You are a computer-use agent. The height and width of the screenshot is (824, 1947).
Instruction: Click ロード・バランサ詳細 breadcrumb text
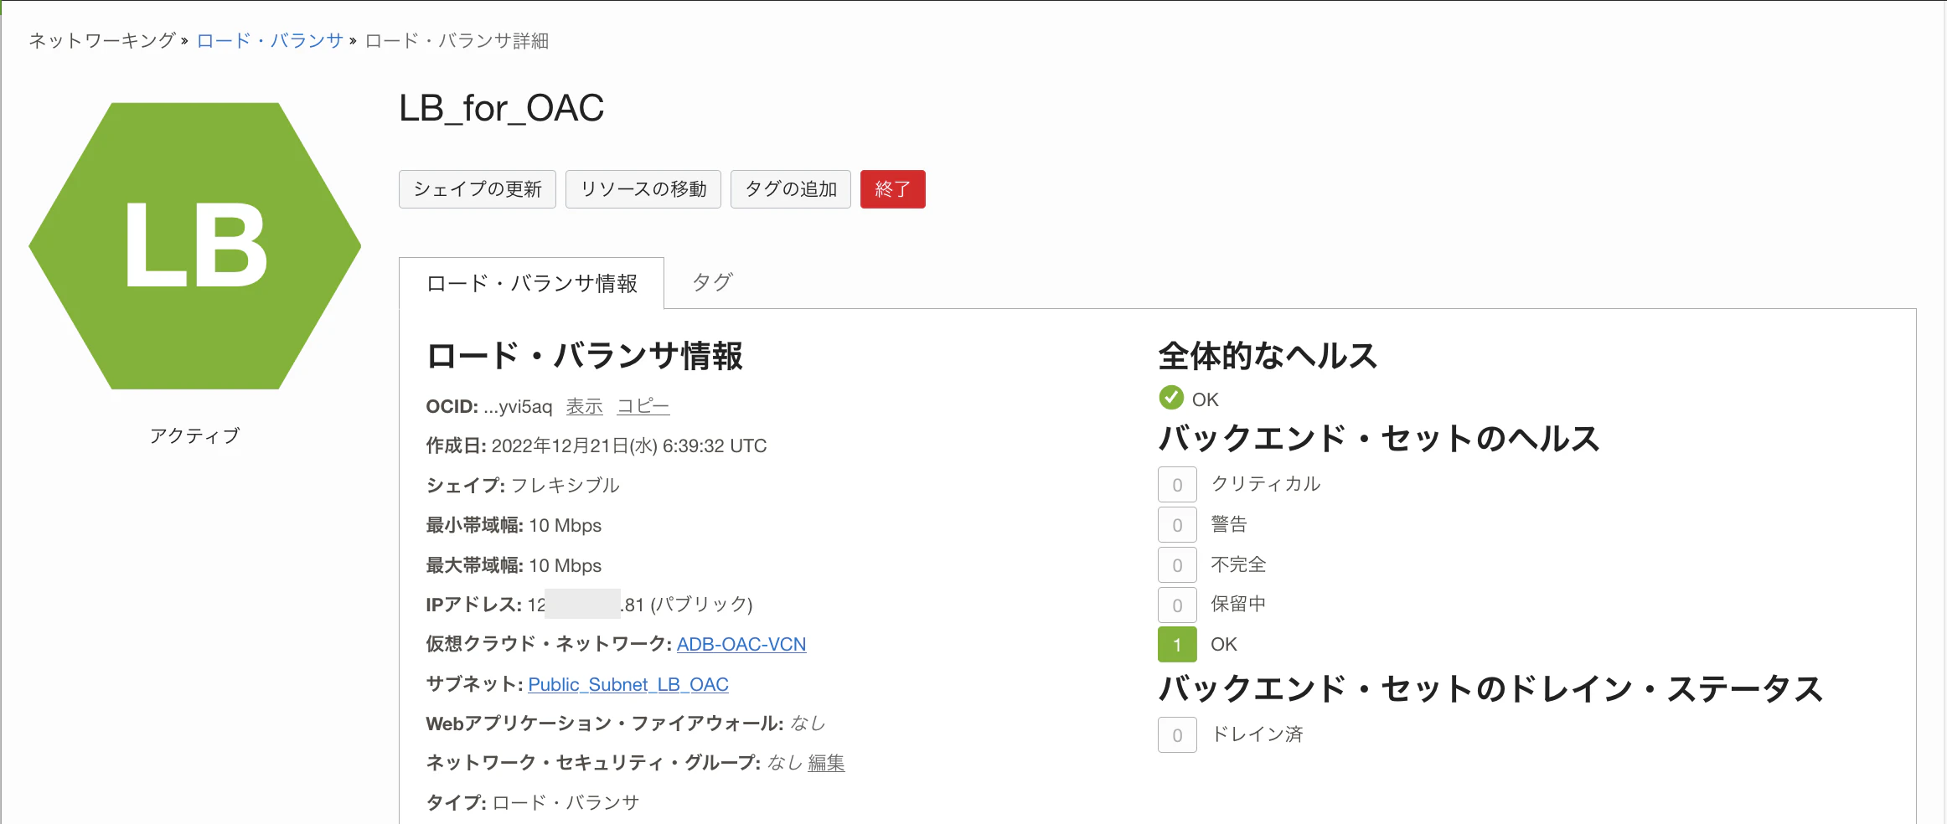click(457, 40)
